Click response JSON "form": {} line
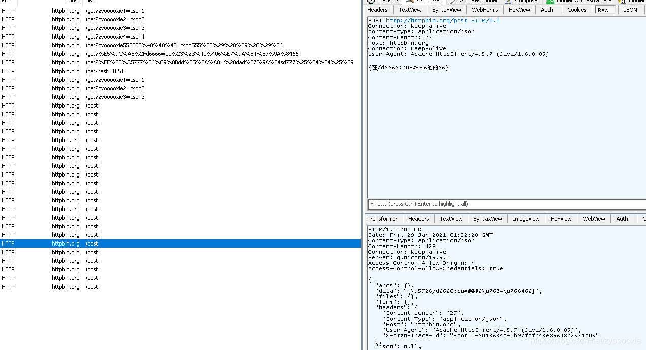The height and width of the screenshot is (350, 646). point(395,302)
